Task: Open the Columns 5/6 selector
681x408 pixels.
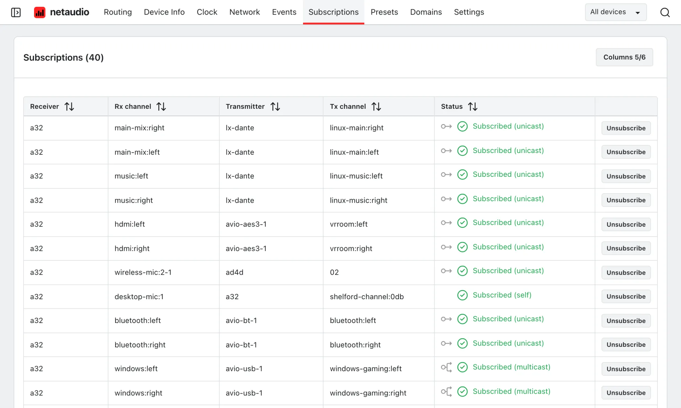Action: click(x=624, y=57)
